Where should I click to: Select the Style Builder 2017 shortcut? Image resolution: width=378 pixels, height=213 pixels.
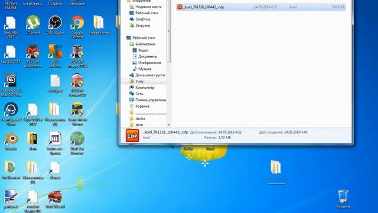pos(33,114)
